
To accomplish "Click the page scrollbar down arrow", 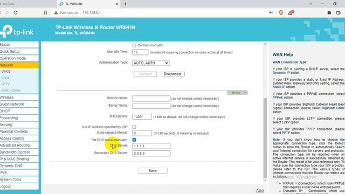I will click(x=265, y=181).
